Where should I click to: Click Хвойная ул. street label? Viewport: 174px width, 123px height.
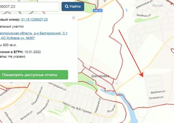click(144, 15)
